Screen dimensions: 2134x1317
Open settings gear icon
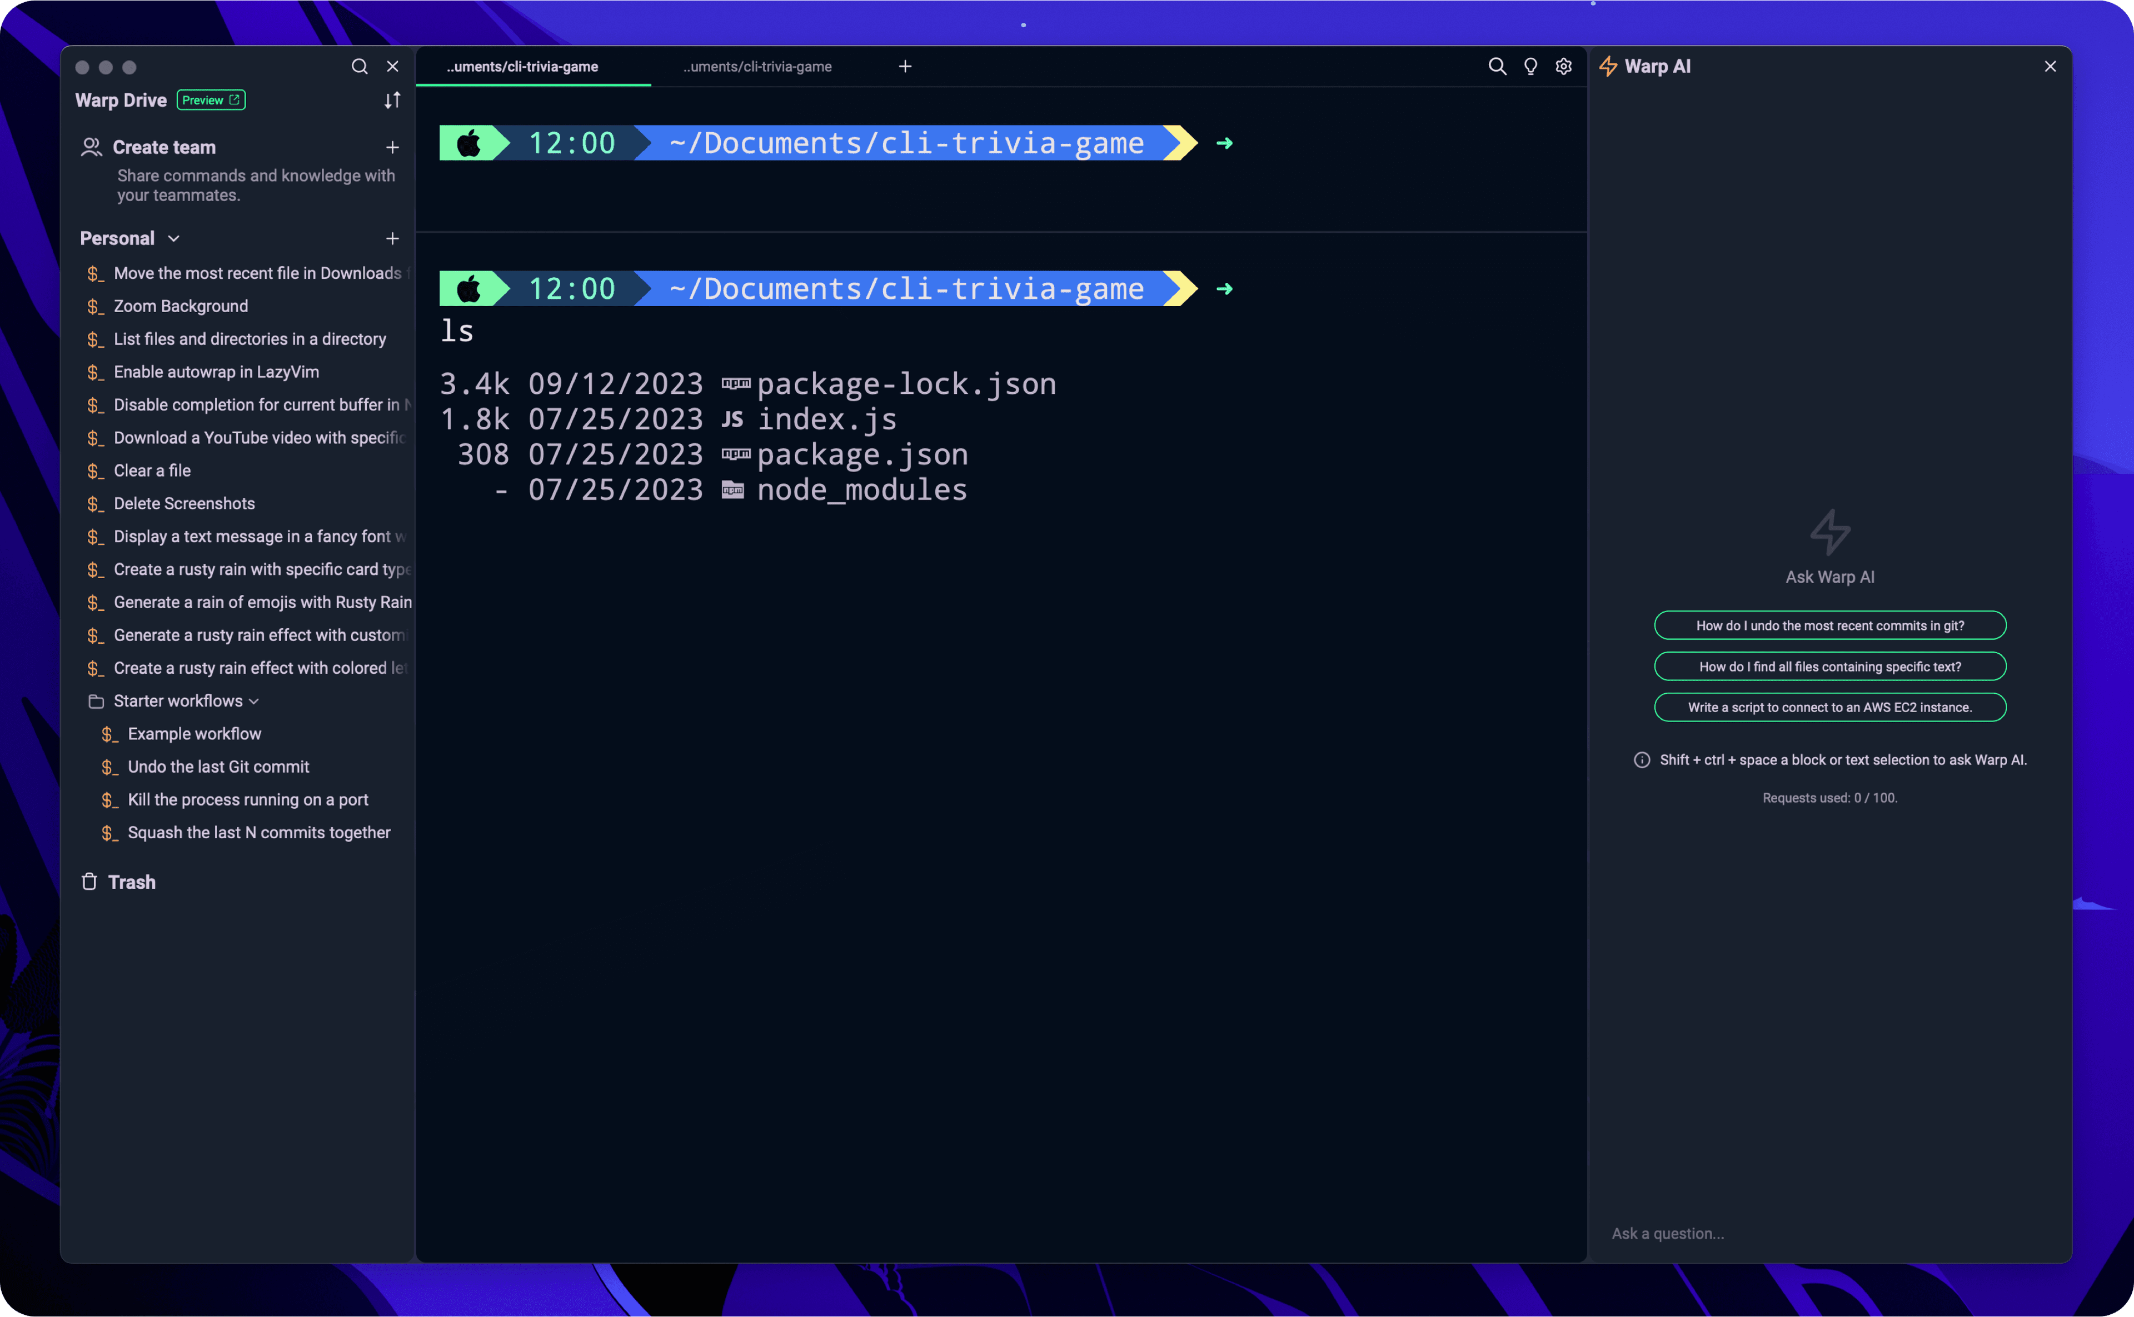click(1563, 67)
